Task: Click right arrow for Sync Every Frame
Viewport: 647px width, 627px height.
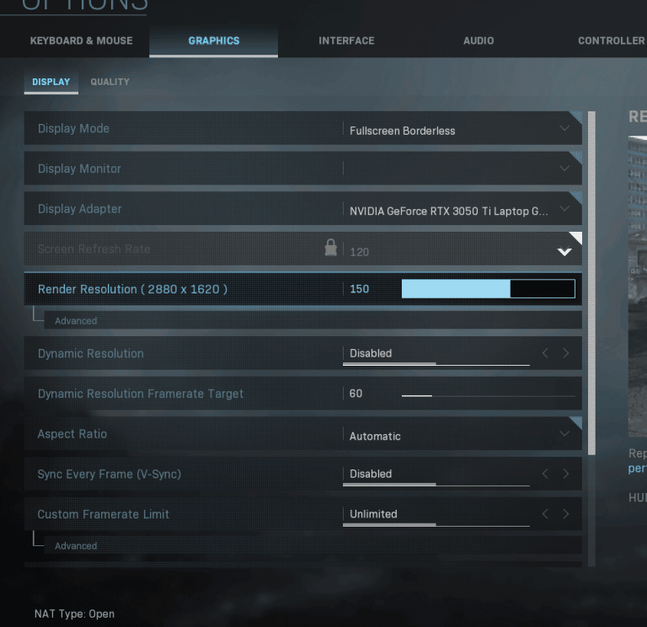Action: coord(566,474)
